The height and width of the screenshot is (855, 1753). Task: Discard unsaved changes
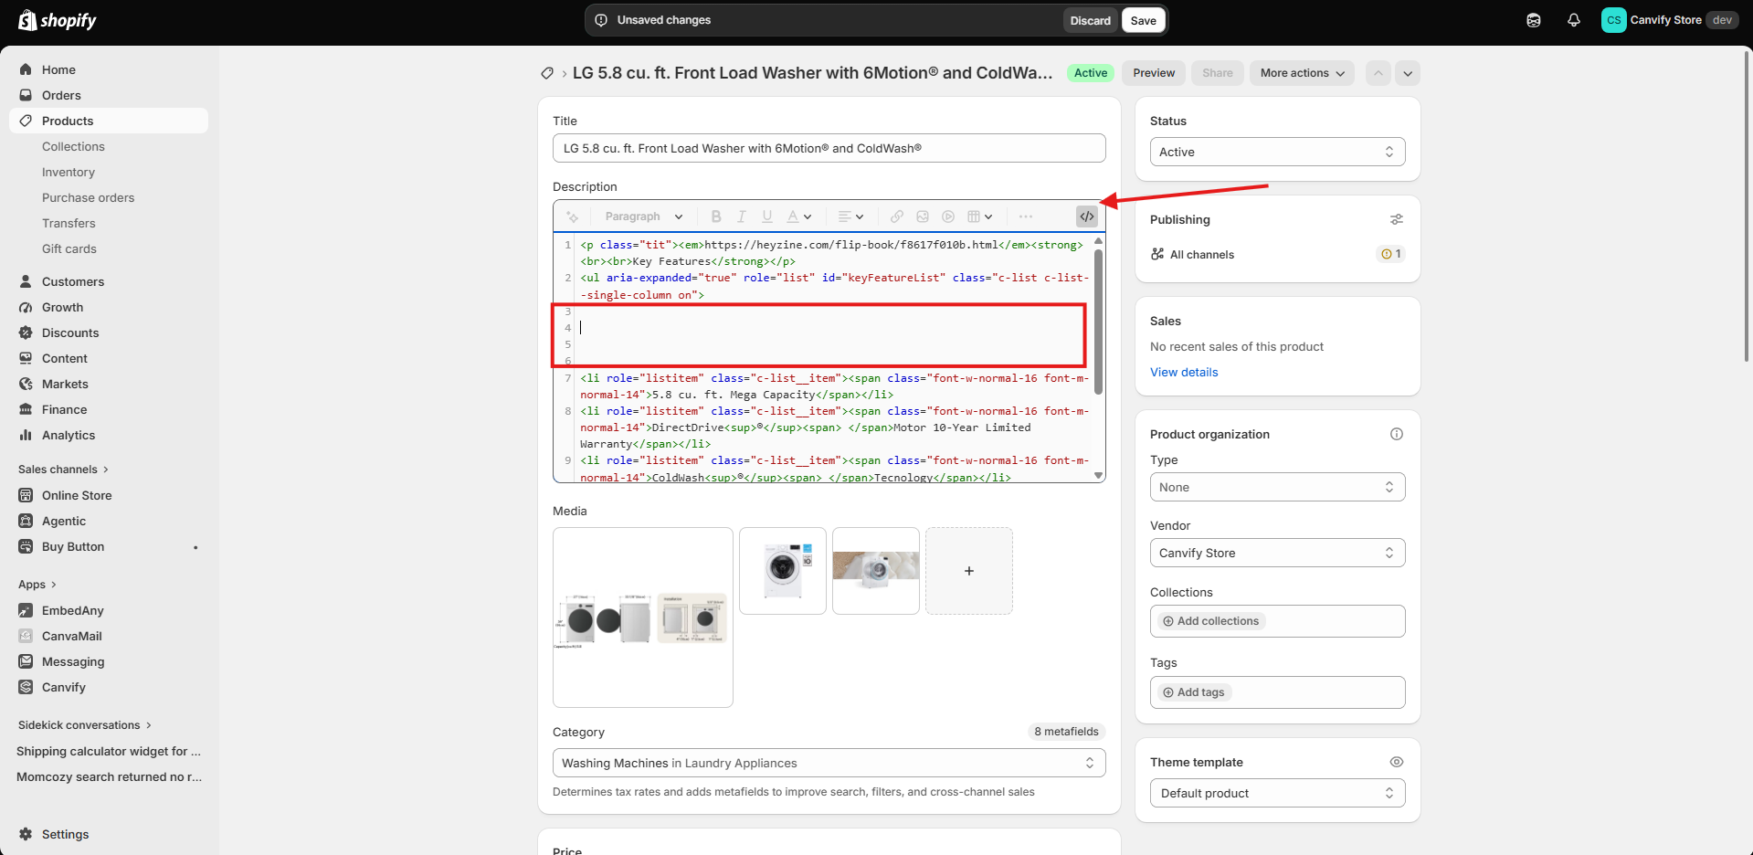point(1091,20)
